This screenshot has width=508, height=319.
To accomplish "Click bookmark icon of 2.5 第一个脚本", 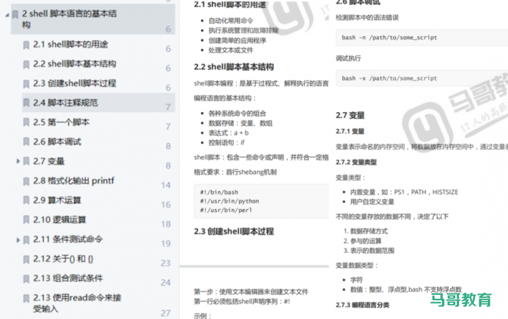I will 26,123.
